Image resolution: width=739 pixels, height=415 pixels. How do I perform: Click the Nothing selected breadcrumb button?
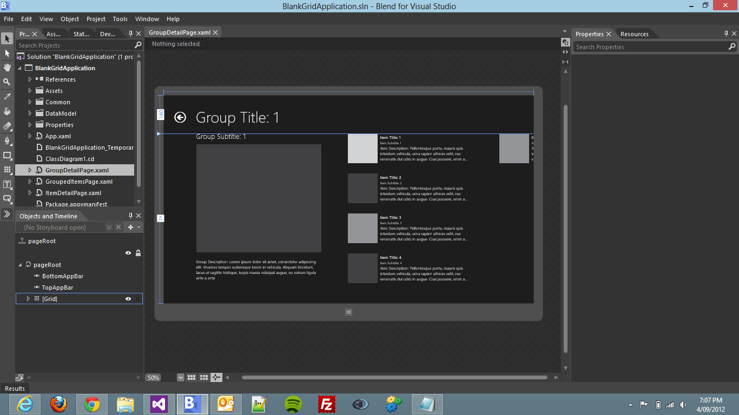coord(177,44)
